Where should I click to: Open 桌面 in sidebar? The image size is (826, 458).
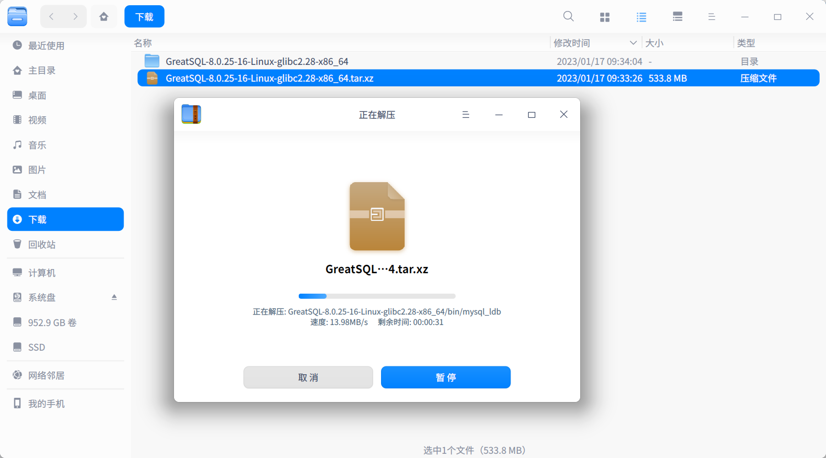point(66,95)
